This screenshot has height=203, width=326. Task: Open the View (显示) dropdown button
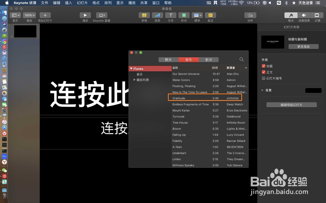(x=15, y=15)
